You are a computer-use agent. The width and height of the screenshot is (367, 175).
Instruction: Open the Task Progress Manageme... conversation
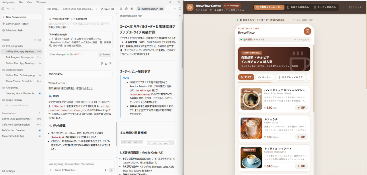pos(22,57)
